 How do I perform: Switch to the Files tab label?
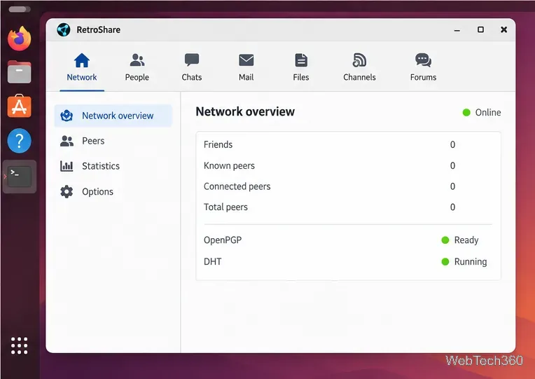pyautogui.click(x=301, y=78)
